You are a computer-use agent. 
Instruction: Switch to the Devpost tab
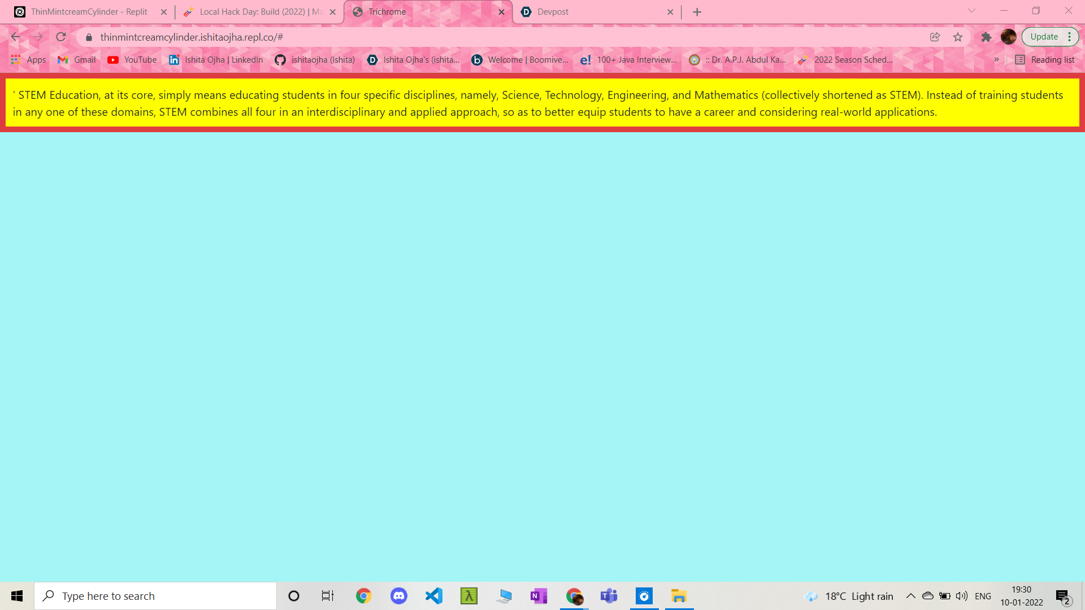593,12
